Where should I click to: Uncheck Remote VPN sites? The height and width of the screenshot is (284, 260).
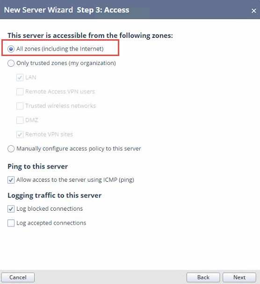[x=20, y=135]
